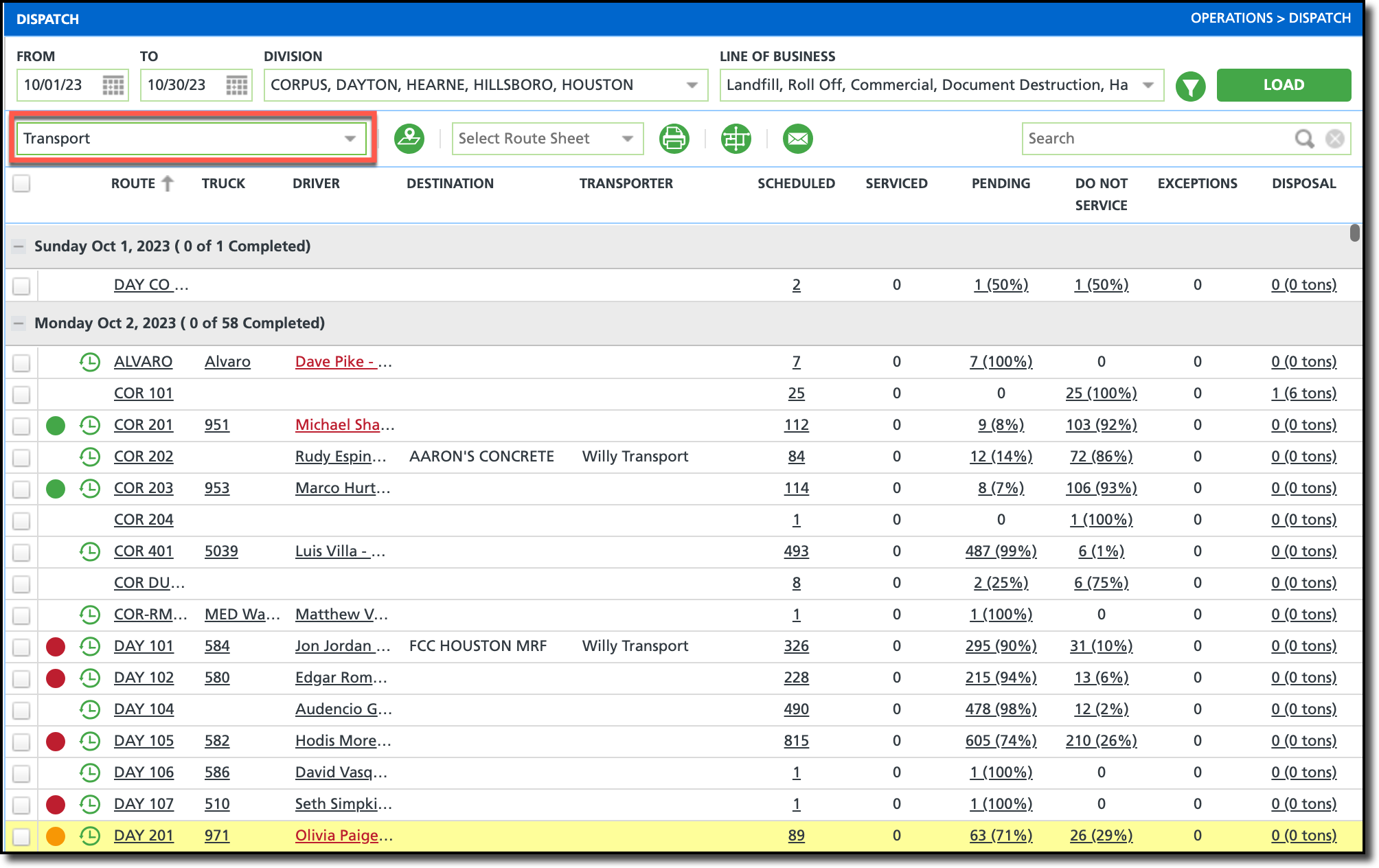Click the map location pin icon
Image resolution: width=1379 pixels, height=868 pixels.
coord(409,139)
